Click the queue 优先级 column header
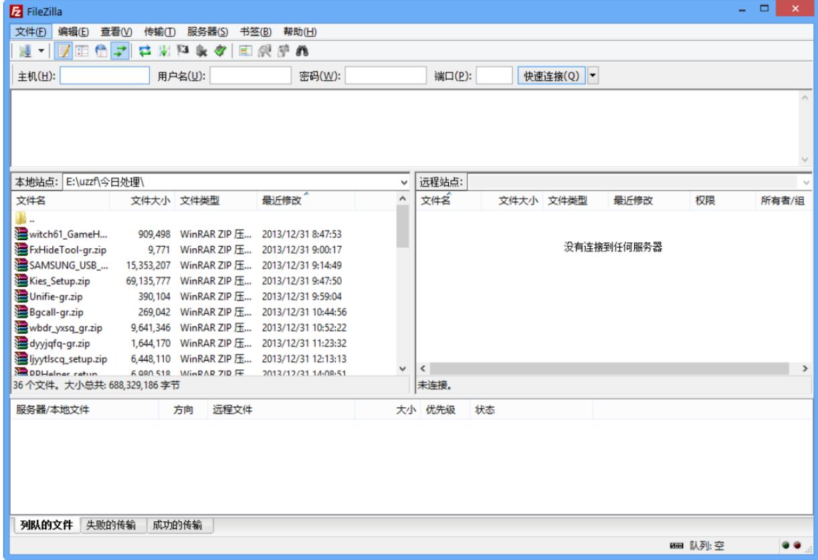Screen dimensions: 818x560 point(445,411)
